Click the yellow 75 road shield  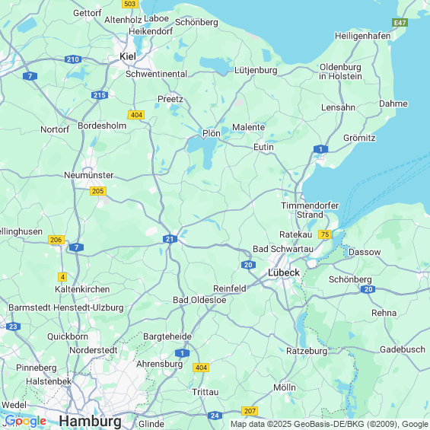(x=325, y=234)
